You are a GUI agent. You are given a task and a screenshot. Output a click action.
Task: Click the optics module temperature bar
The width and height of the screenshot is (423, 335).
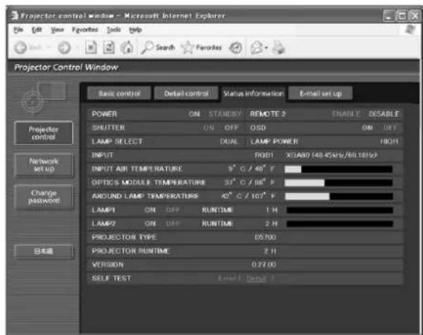pos(339,183)
